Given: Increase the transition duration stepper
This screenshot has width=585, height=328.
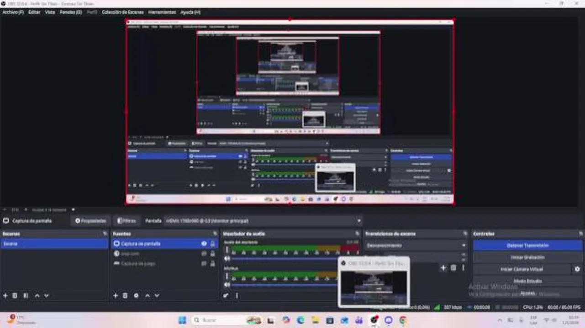Looking at the screenshot, I should tap(464, 255).
